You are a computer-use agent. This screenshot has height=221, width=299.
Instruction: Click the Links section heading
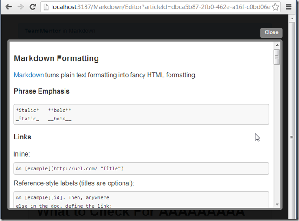[x=22, y=137]
